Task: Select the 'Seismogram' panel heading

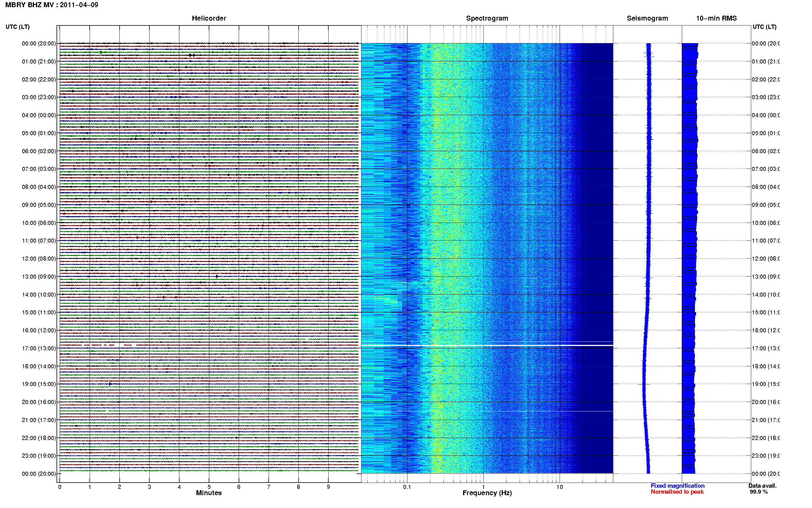Action: pyautogui.click(x=647, y=19)
